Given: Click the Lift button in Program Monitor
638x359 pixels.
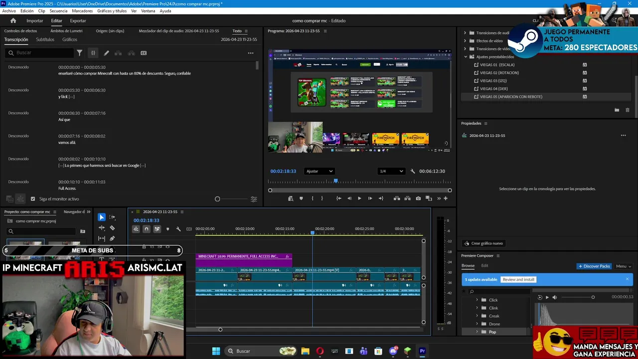Looking at the screenshot, I should pyautogui.click(x=397, y=198).
